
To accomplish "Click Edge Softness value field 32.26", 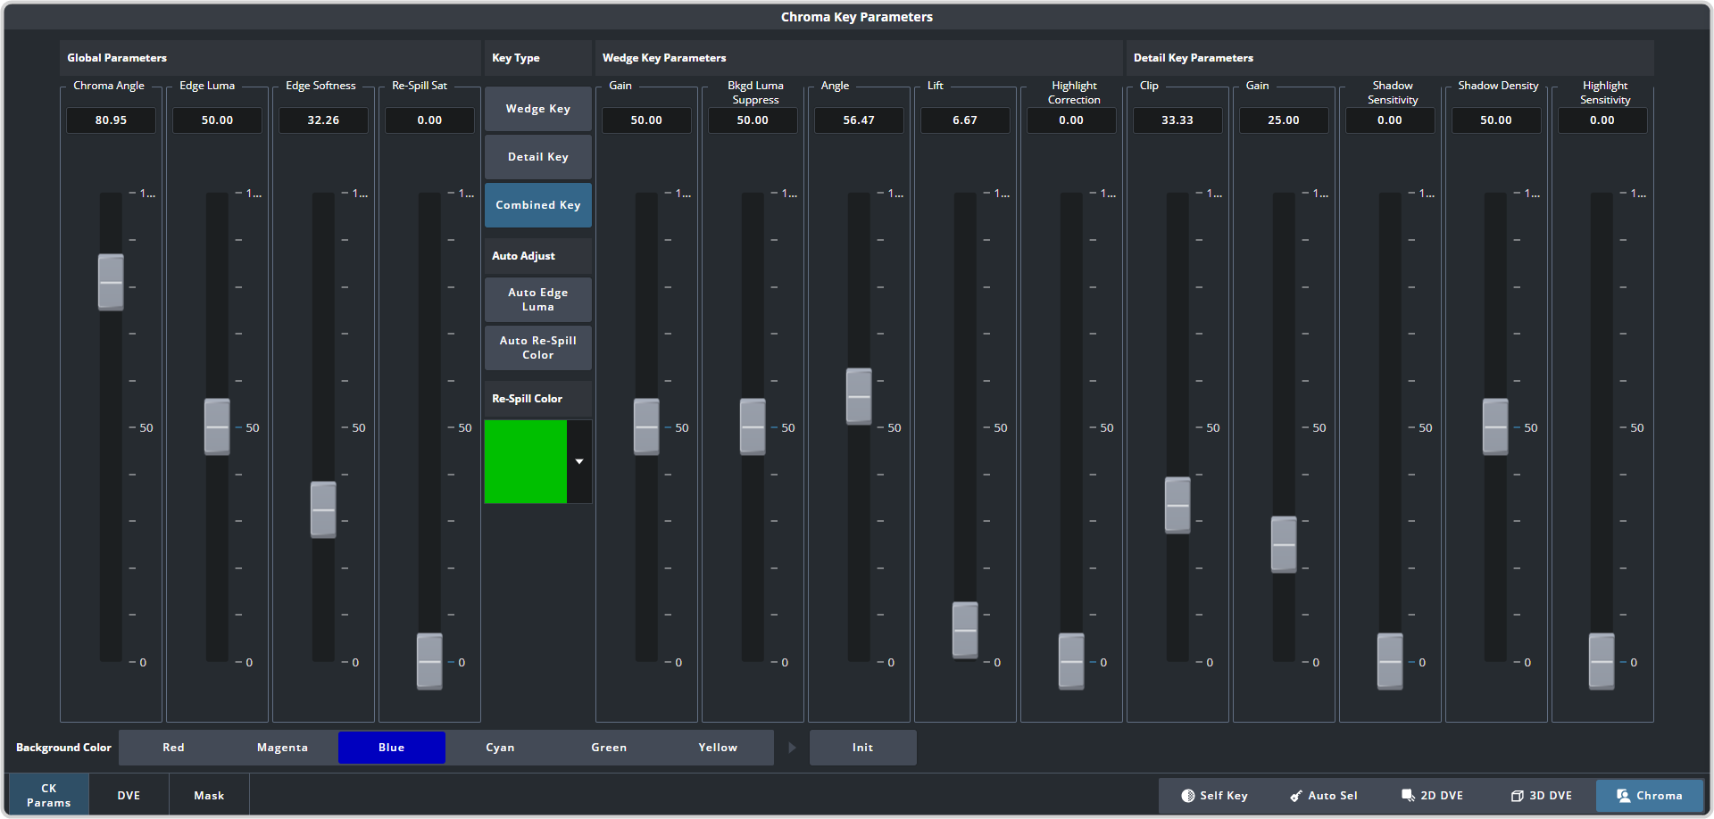I will (x=323, y=120).
